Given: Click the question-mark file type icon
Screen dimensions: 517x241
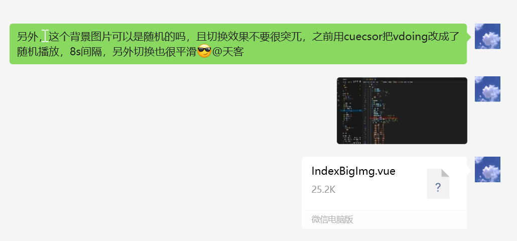Looking at the screenshot, I should pos(438,184).
